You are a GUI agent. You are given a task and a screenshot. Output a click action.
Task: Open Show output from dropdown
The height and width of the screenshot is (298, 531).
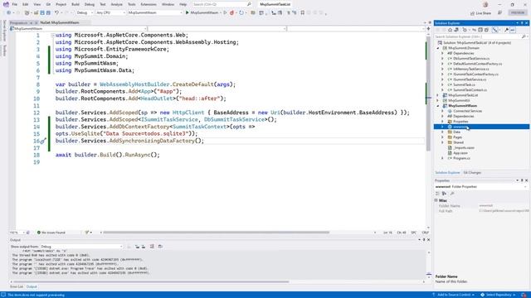point(81,247)
